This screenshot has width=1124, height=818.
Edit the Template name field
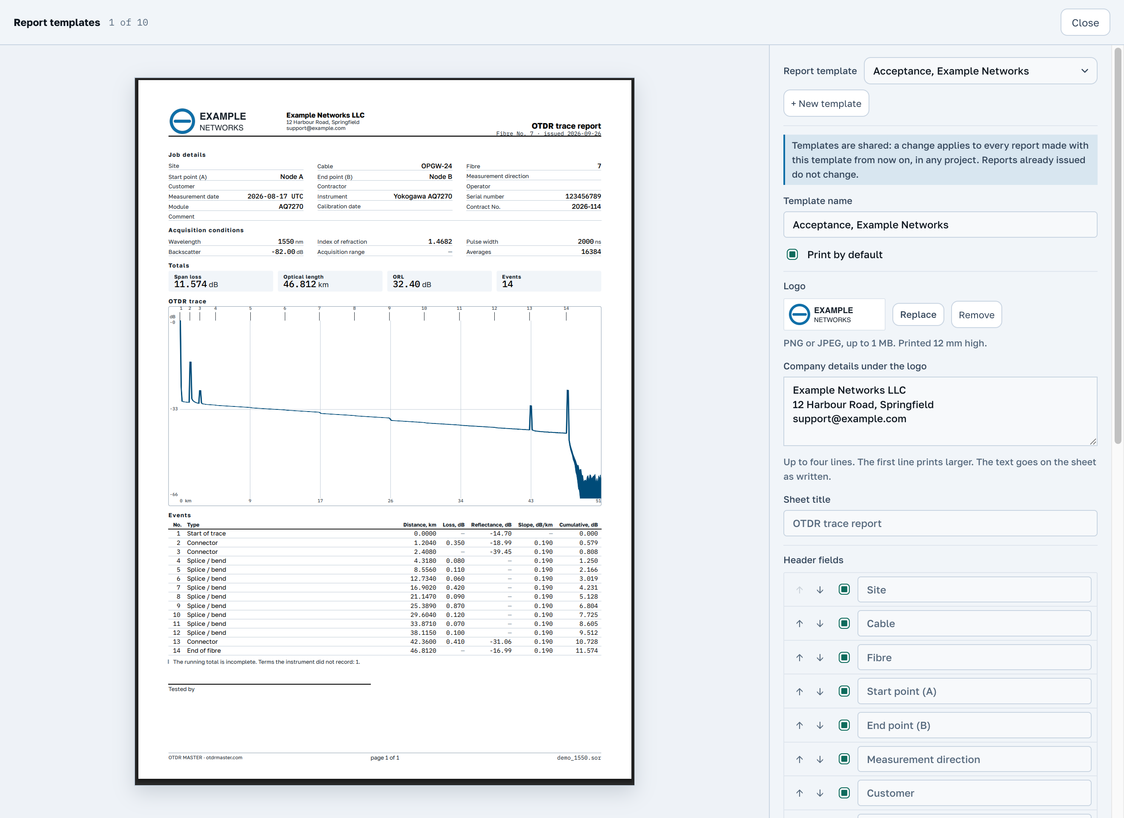(940, 225)
